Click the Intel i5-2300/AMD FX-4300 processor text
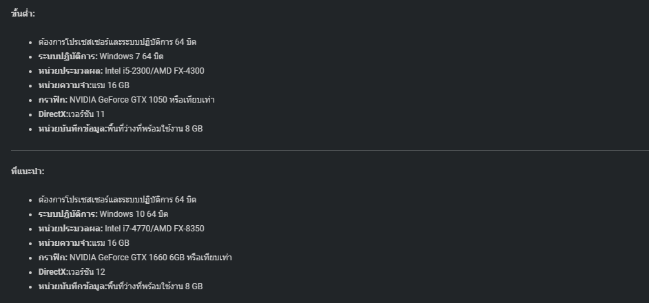Screen dimensions: 649x303 [x=154, y=71]
